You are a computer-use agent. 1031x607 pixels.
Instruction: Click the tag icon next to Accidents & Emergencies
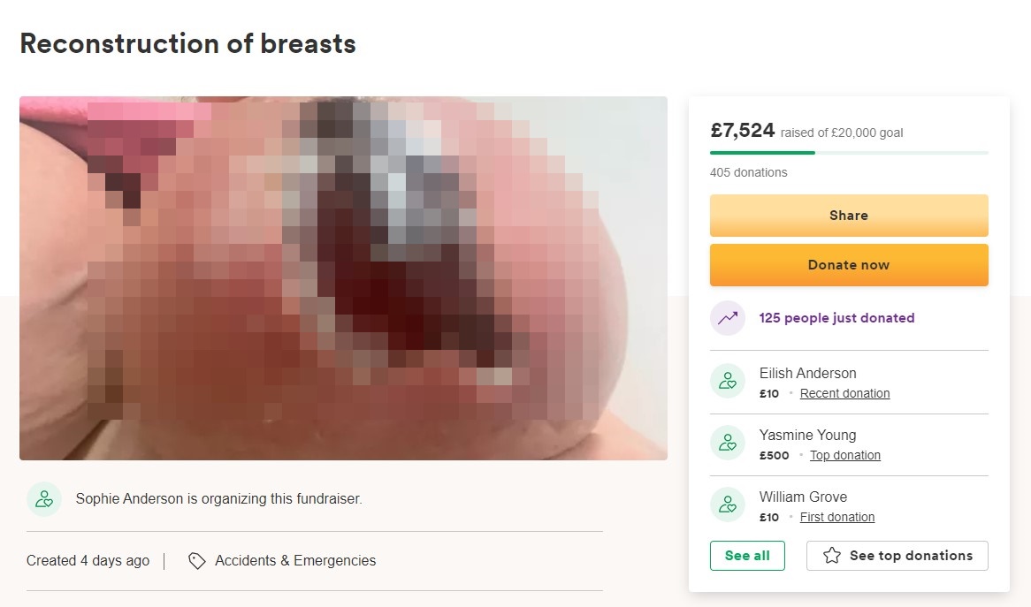click(x=197, y=561)
